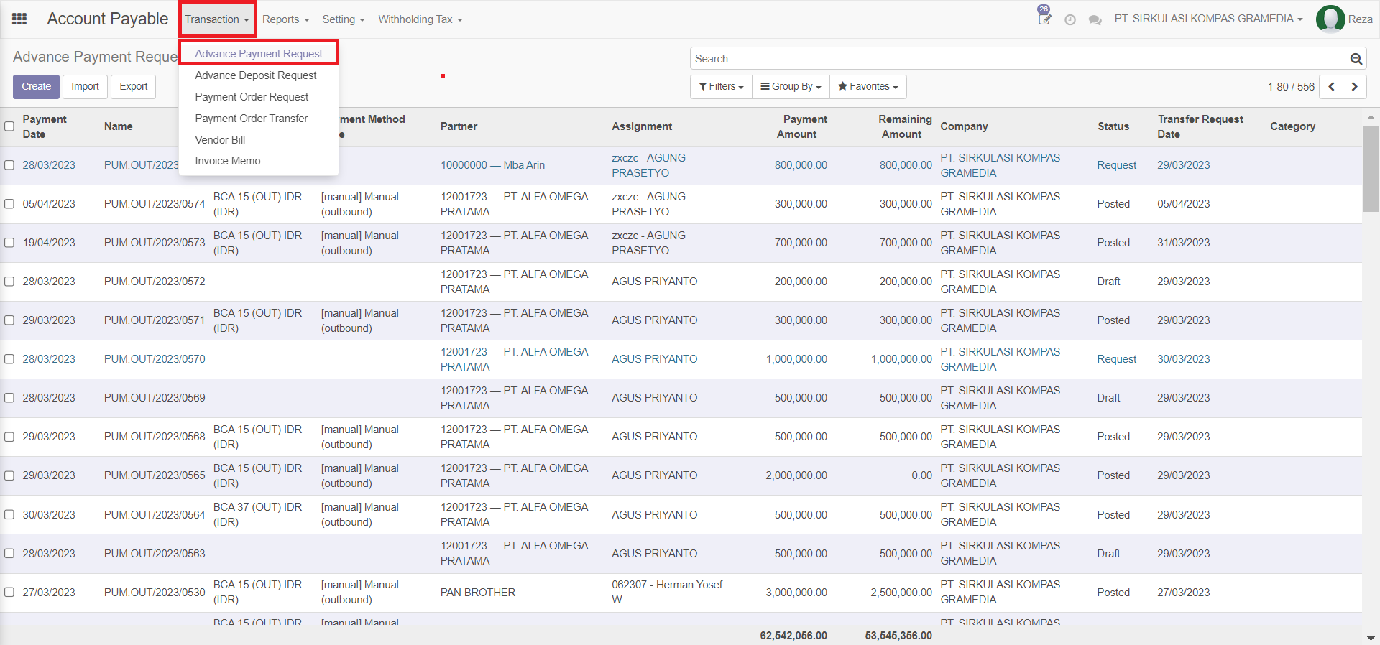Image resolution: width=1380 pixels, height=645 pixels.
Task: Sort by Partner column header
Action: pyautogui.click(x=459, y=126)
